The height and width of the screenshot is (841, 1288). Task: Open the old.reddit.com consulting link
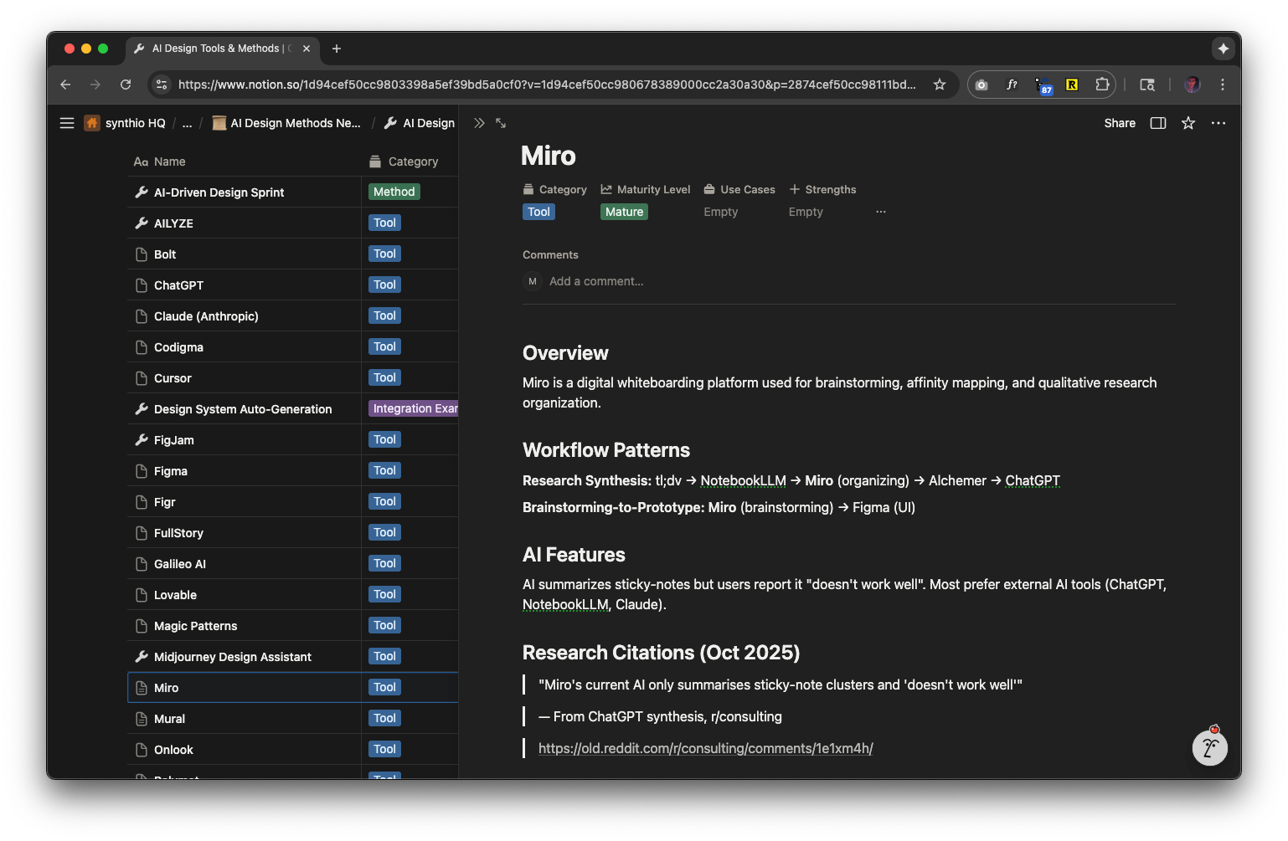pos(706,748)
